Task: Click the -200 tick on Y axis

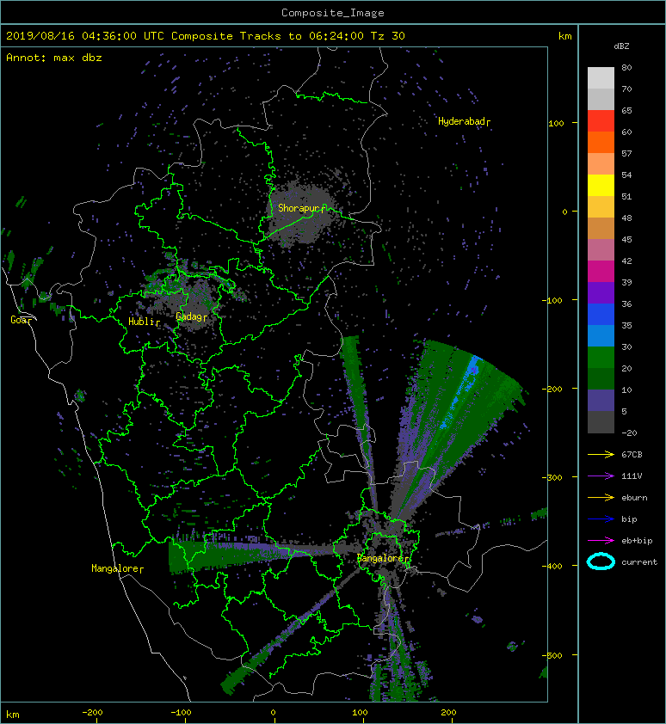Action: (x=553, y=390)
